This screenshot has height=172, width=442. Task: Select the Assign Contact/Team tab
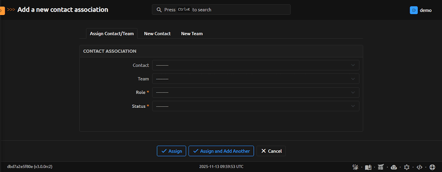[112, 34]
